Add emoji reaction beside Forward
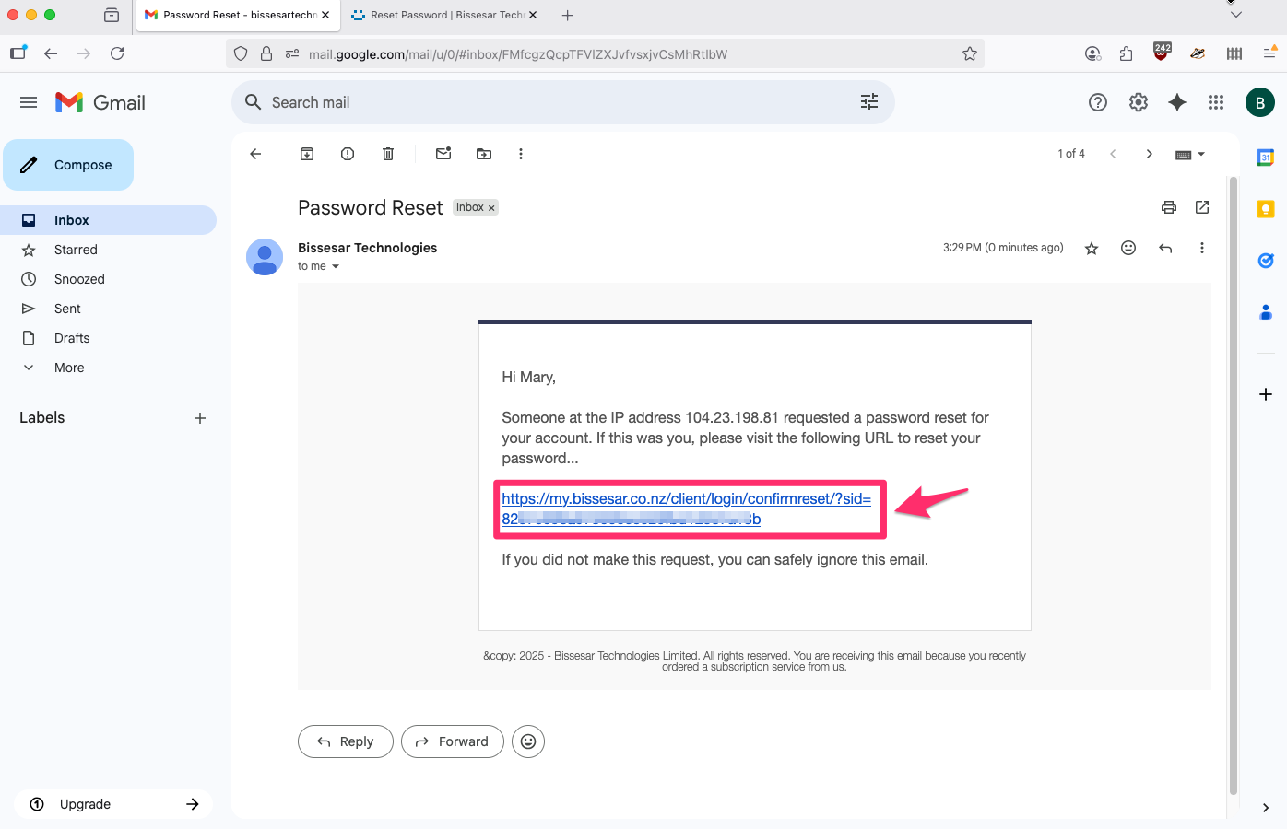Image resolution: width=1287 pixels, height=829 pixels. (528, 741)
